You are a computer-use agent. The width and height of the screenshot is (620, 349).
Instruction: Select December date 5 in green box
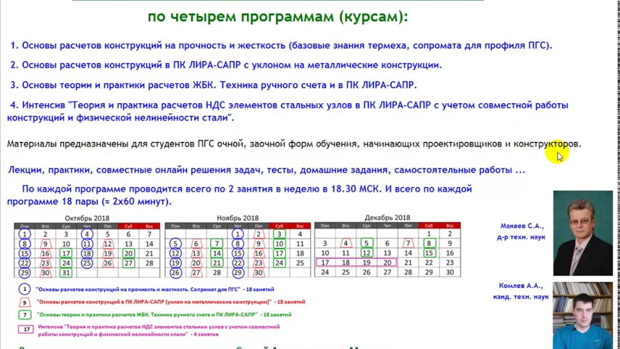pyautogui.click(x=366, y=243)
